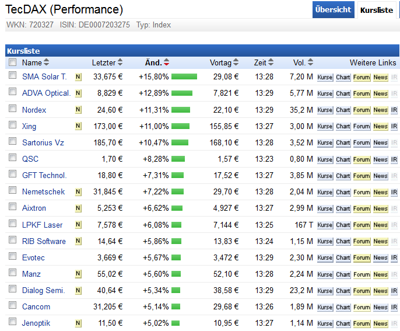400x331 pixels.
Task: Open the IR link for Evotec
Action: [x=394, y=257]
